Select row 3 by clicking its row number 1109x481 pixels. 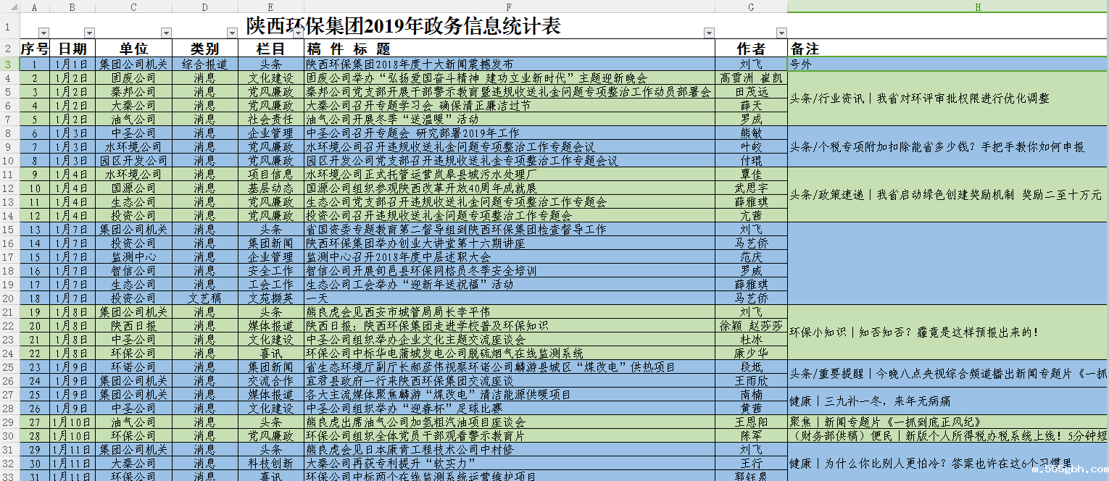click(7, 64)
